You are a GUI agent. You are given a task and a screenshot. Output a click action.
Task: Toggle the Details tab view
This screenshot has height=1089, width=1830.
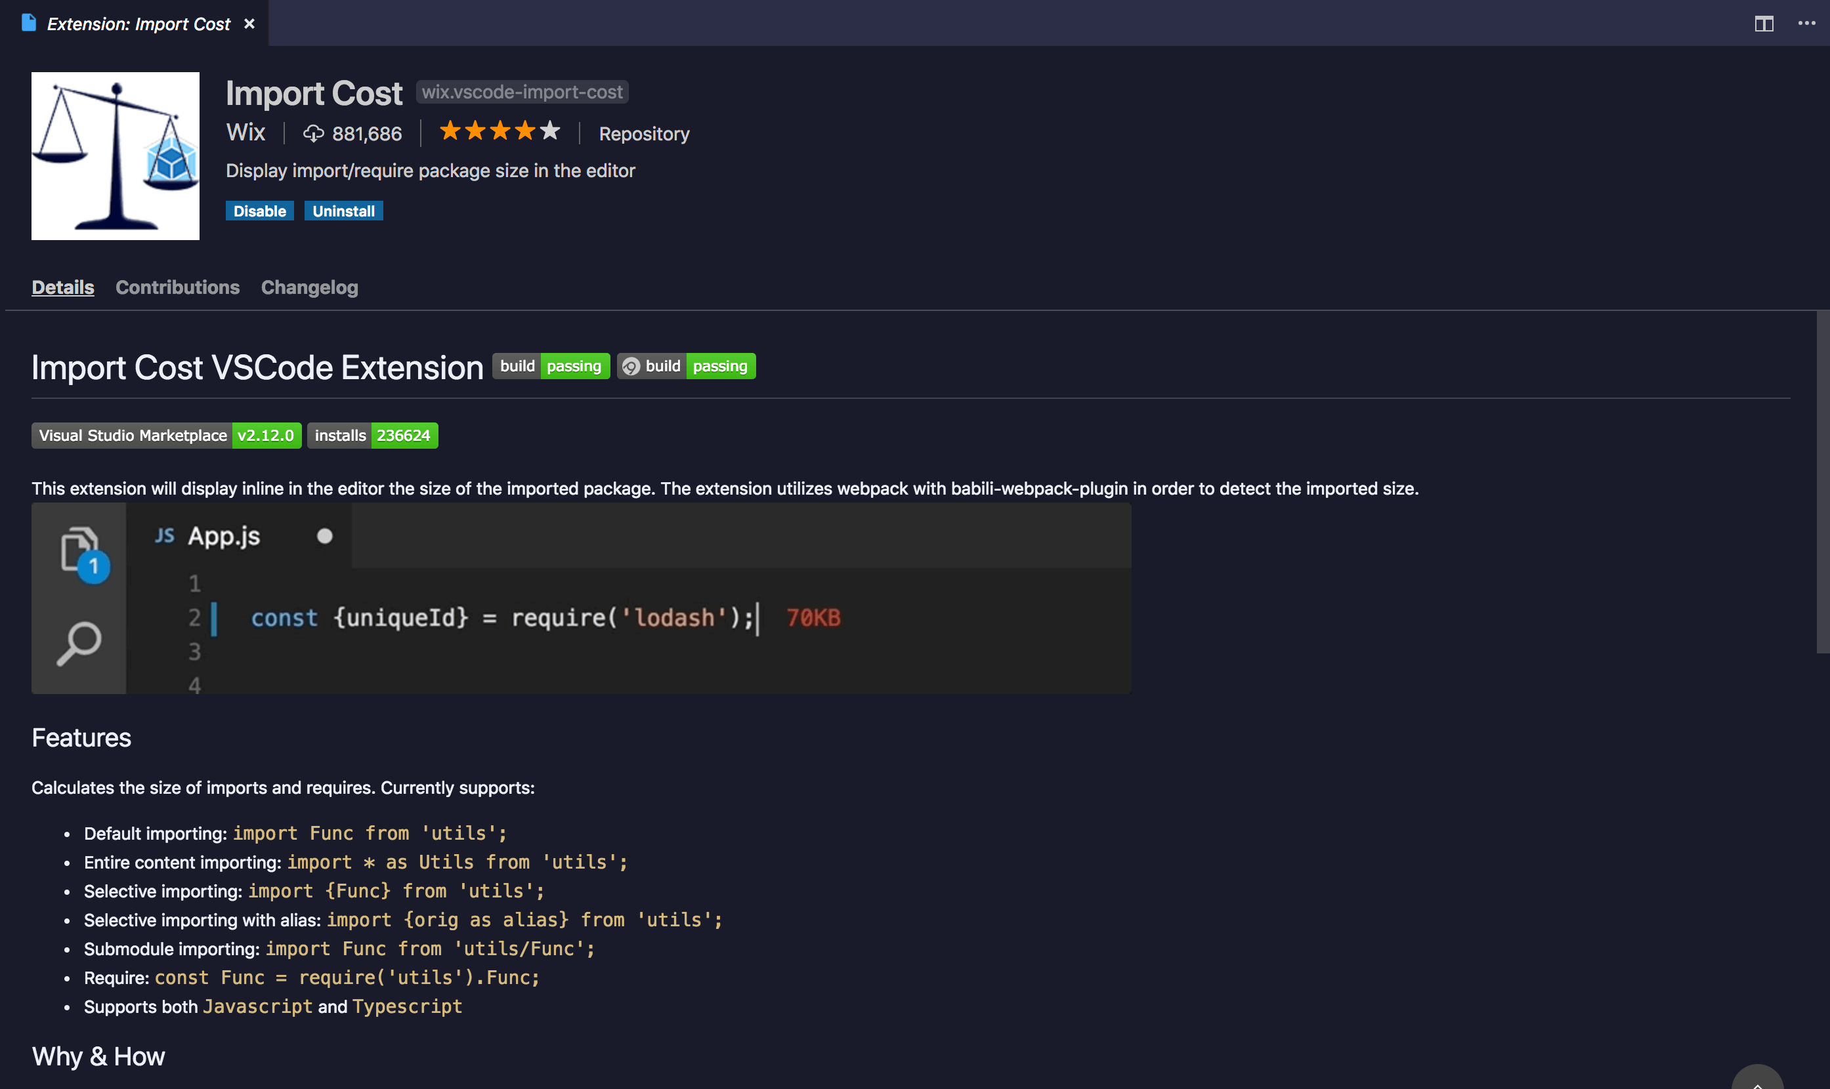point(62,285)
